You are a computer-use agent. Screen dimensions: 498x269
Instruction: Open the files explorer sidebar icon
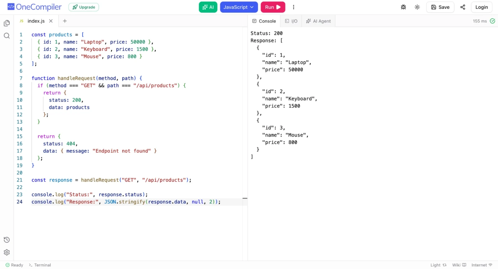pyautogui.click(x=7, y=23)
